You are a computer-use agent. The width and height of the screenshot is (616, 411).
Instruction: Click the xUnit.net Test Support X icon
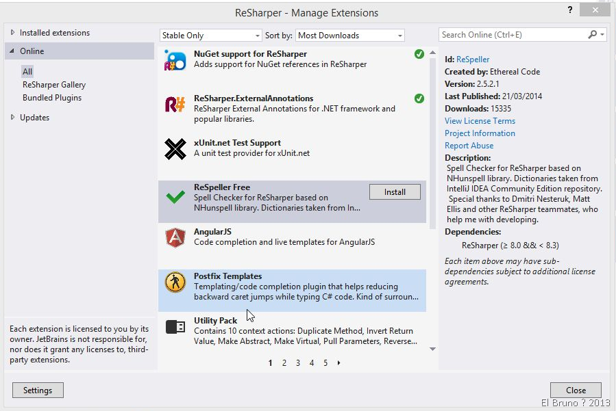[x=175, y=149]
